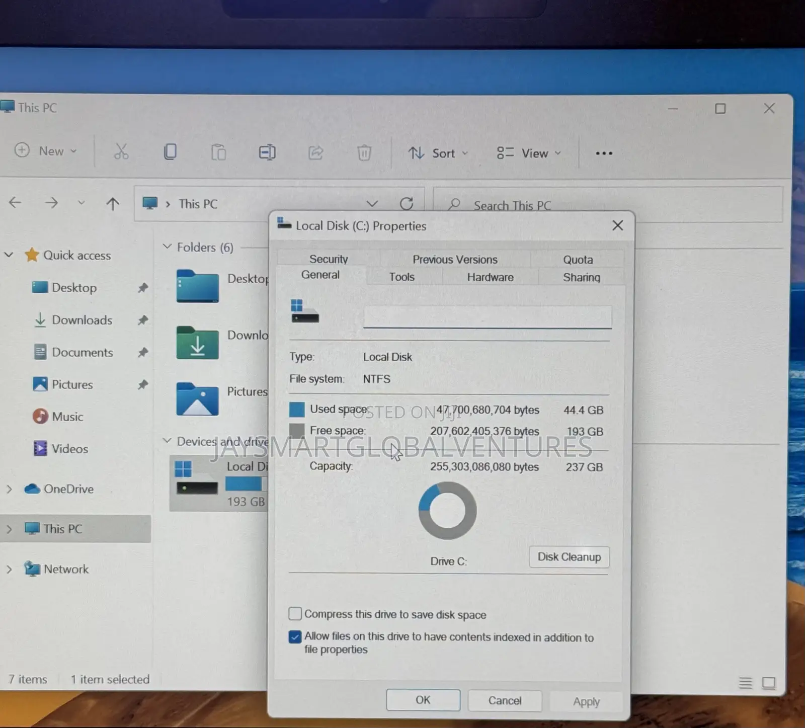
Task: Switch to the Previous Versions tab
Action: point(455,259)
